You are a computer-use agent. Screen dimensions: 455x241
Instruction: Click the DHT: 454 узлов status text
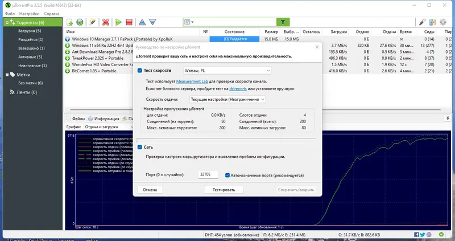[232, 235]
